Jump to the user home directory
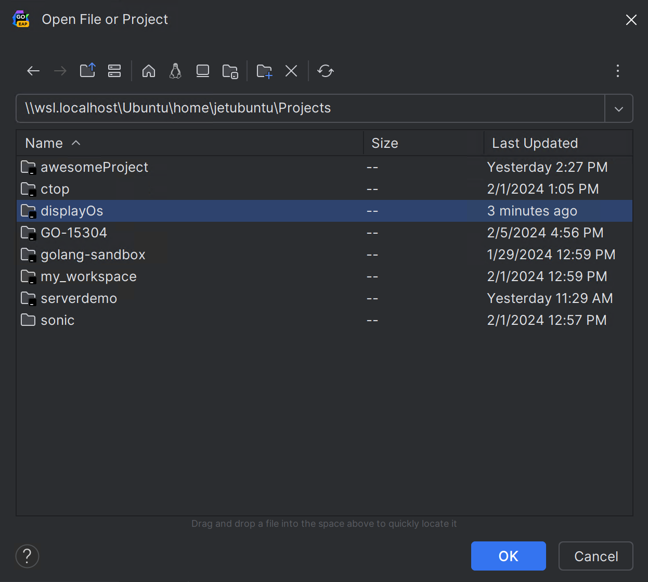The width and height of the screenshot is (648, 582). (x=149, y=71)
